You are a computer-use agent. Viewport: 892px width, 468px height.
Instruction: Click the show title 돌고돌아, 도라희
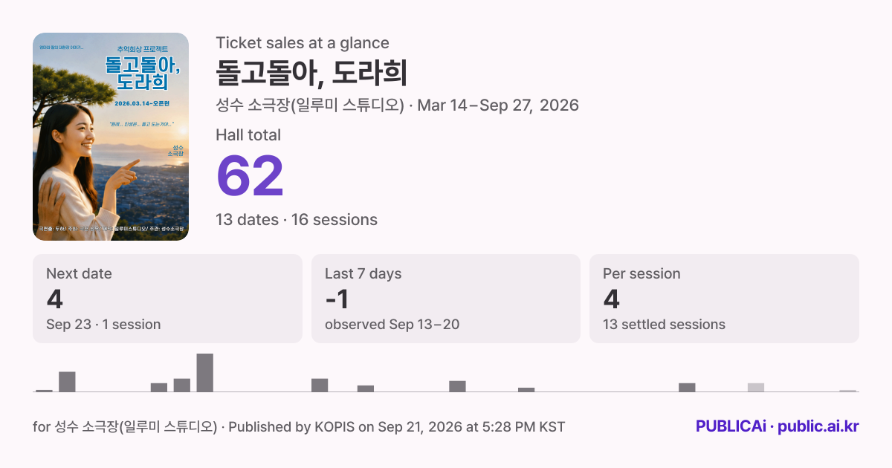pos(311,72)
